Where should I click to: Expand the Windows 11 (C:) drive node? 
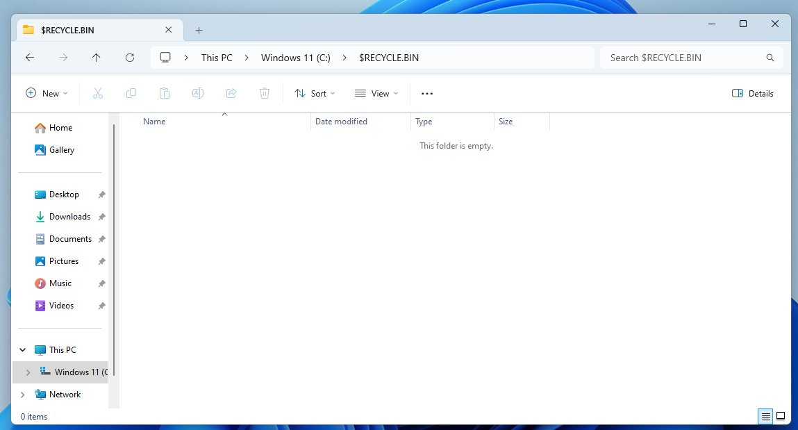point(28,372)
